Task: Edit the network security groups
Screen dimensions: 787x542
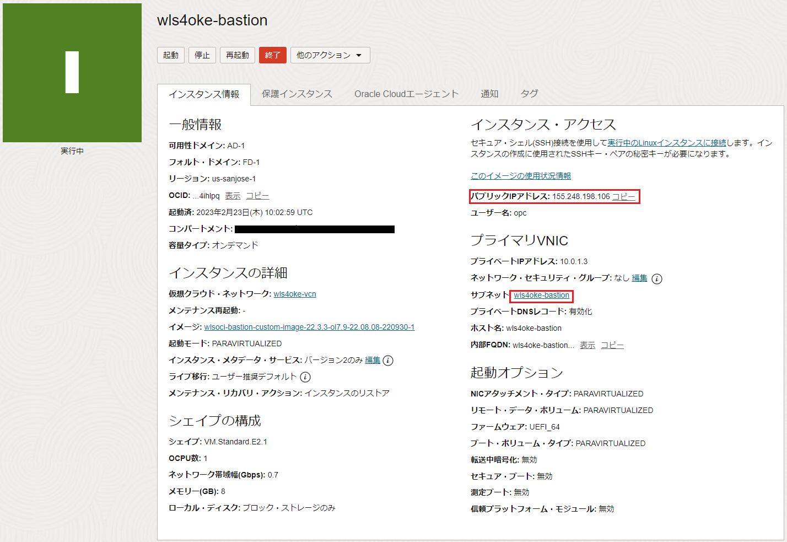Action: tap(639, 278)
